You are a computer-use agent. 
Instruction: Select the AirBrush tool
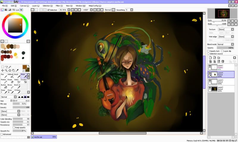(x=10, y=76)
